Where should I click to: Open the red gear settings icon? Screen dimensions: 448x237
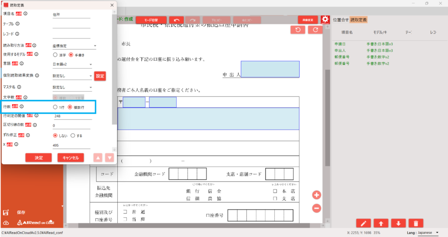click(x=325, y=20)
